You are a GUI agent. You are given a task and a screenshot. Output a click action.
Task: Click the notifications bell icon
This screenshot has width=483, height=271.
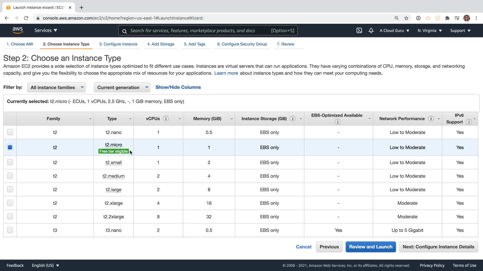pyautogui.click(x=371, y=30)
